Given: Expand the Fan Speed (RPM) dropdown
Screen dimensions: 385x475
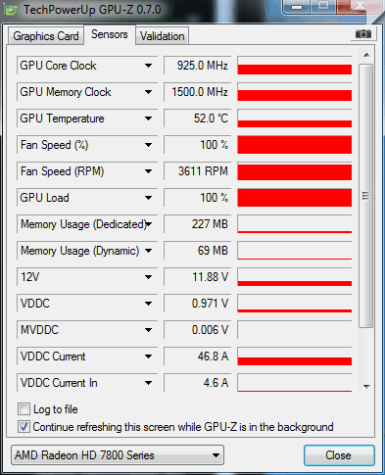Looking at the screenshot, I should (148, 171).
